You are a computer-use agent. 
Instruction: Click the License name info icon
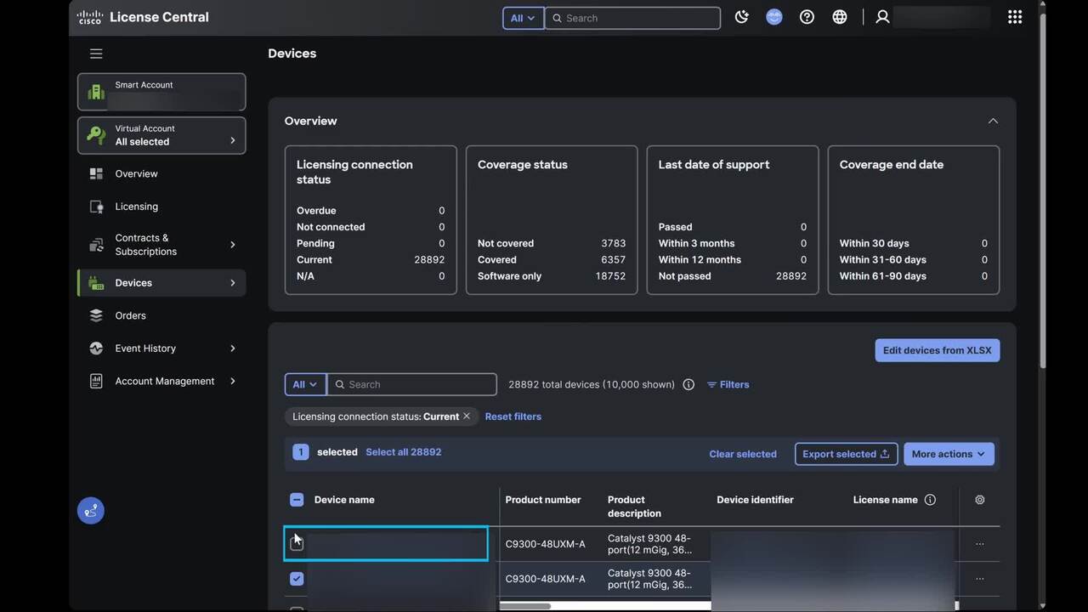point(930,500)
